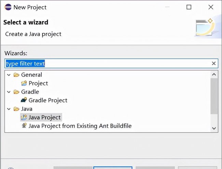
Task: Click the Java folder icon
Action: pos(16,109)
